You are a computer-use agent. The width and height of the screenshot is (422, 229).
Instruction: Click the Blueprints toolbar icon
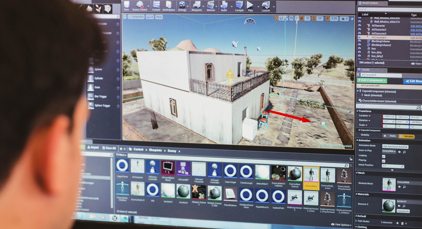(x=197, y=6)
